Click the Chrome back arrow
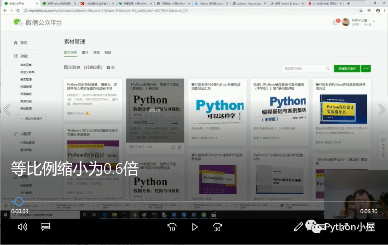This screenshot has width=388, height=245. (x=5, y=10)
